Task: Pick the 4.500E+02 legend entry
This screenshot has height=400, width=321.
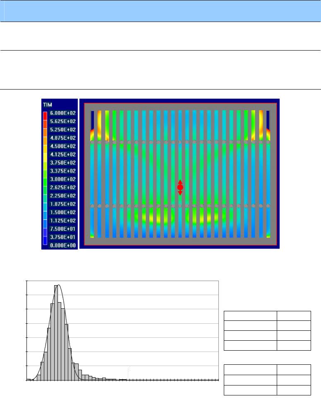Action: point(63,146)
